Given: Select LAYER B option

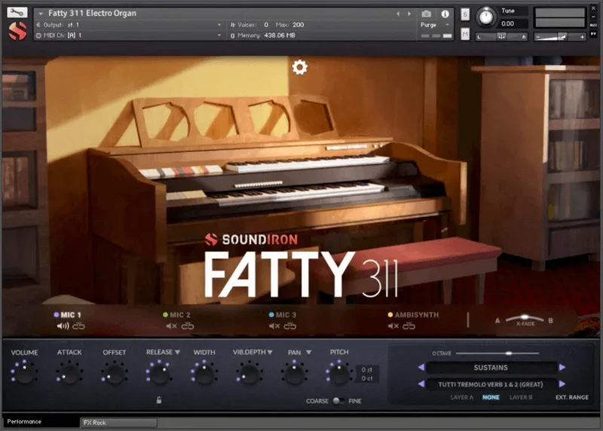Looking at the screenshot, I should [x=521, y=397].
